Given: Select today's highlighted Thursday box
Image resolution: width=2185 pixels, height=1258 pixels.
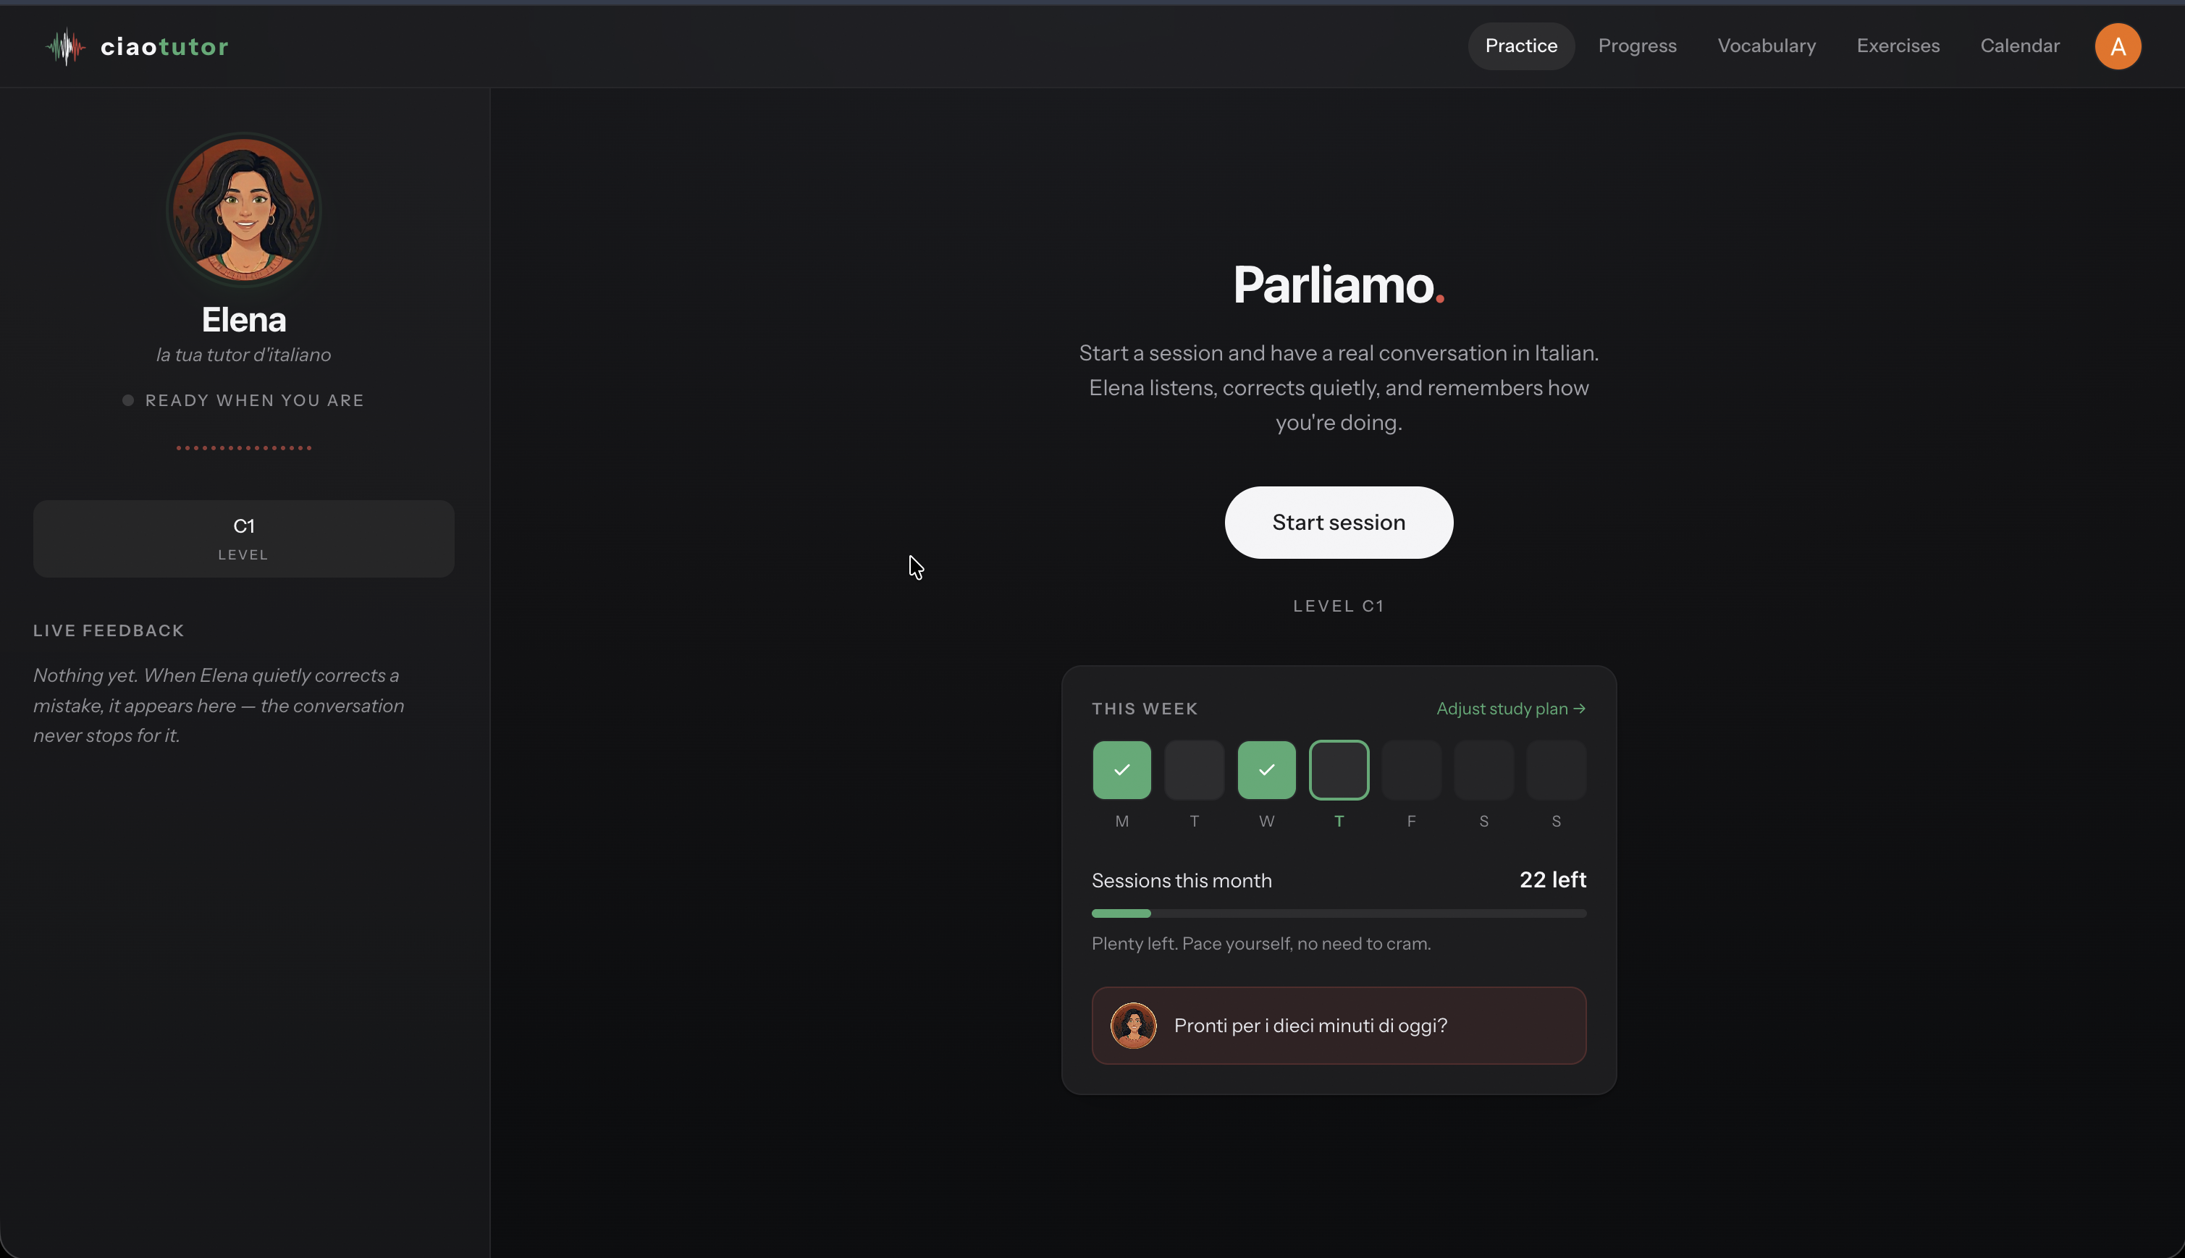Looking at the screenshot, I should pyautogui.click(x=1339, y=770).
